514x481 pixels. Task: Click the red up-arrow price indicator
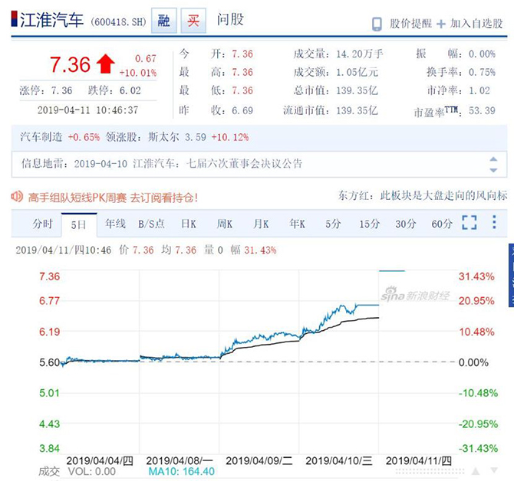pyautogui.click(x=105, y=64)
